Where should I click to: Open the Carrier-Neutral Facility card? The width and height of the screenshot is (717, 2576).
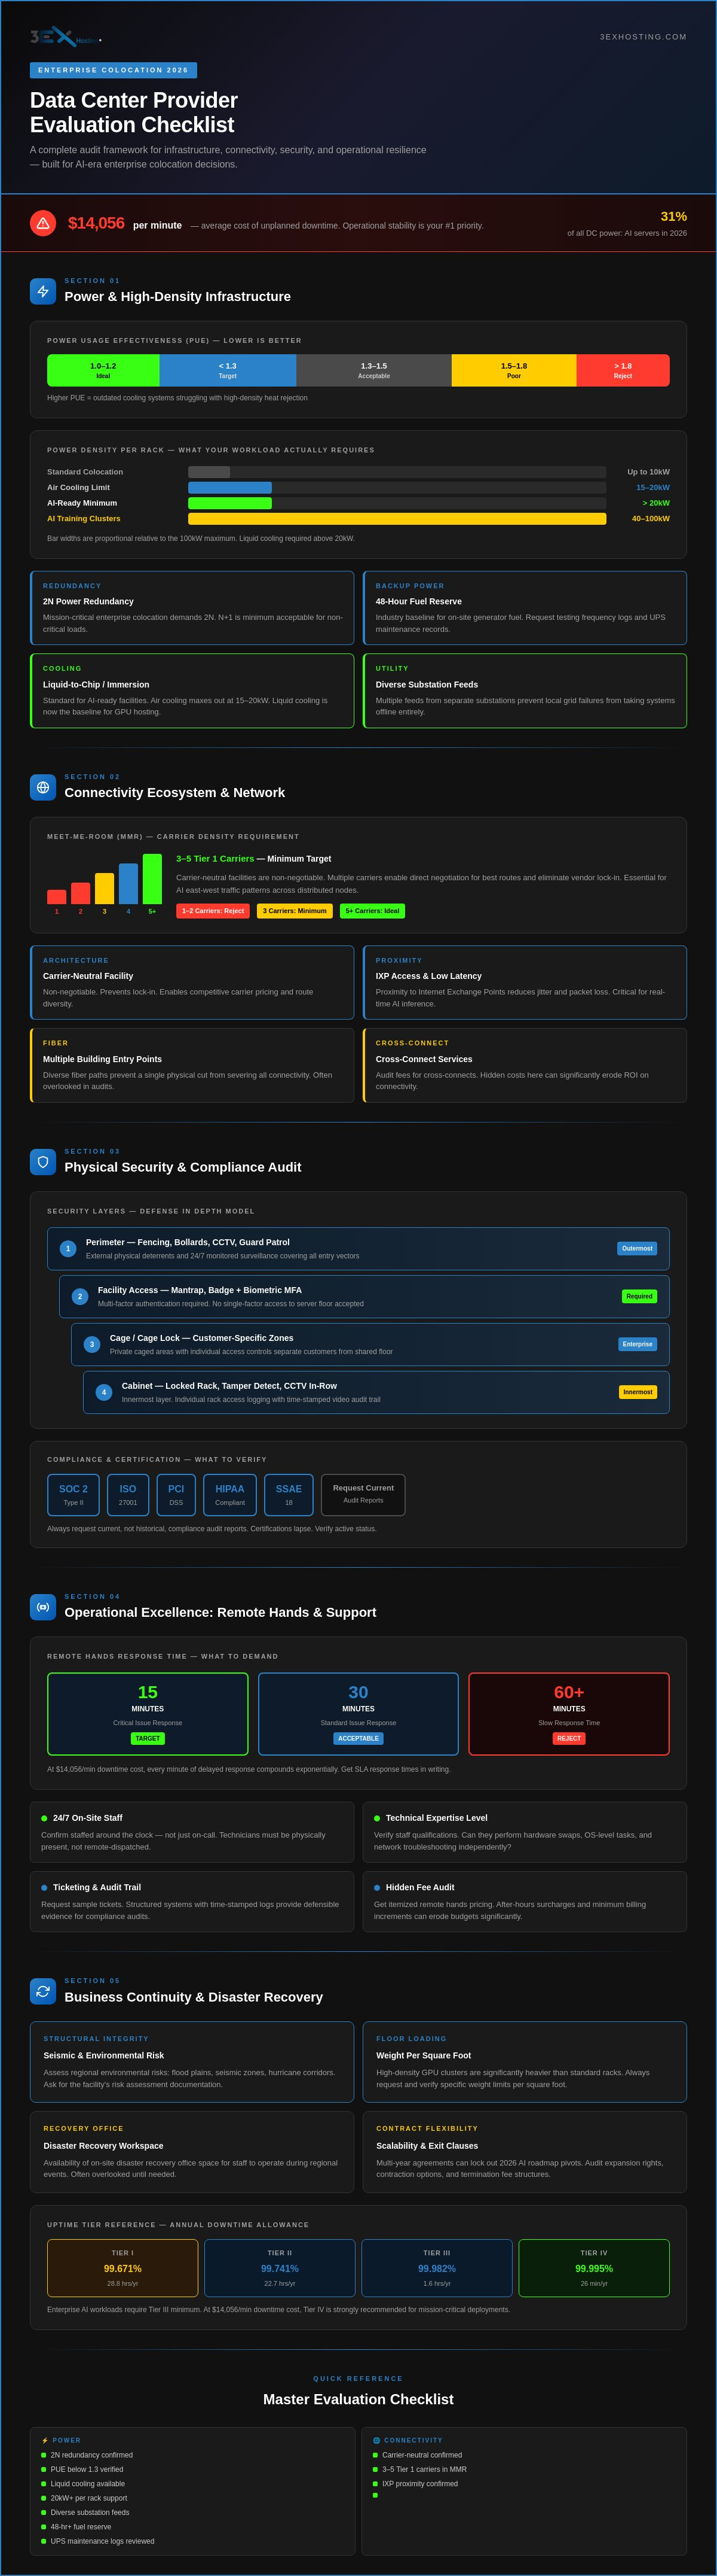click(x=192, y=983)
